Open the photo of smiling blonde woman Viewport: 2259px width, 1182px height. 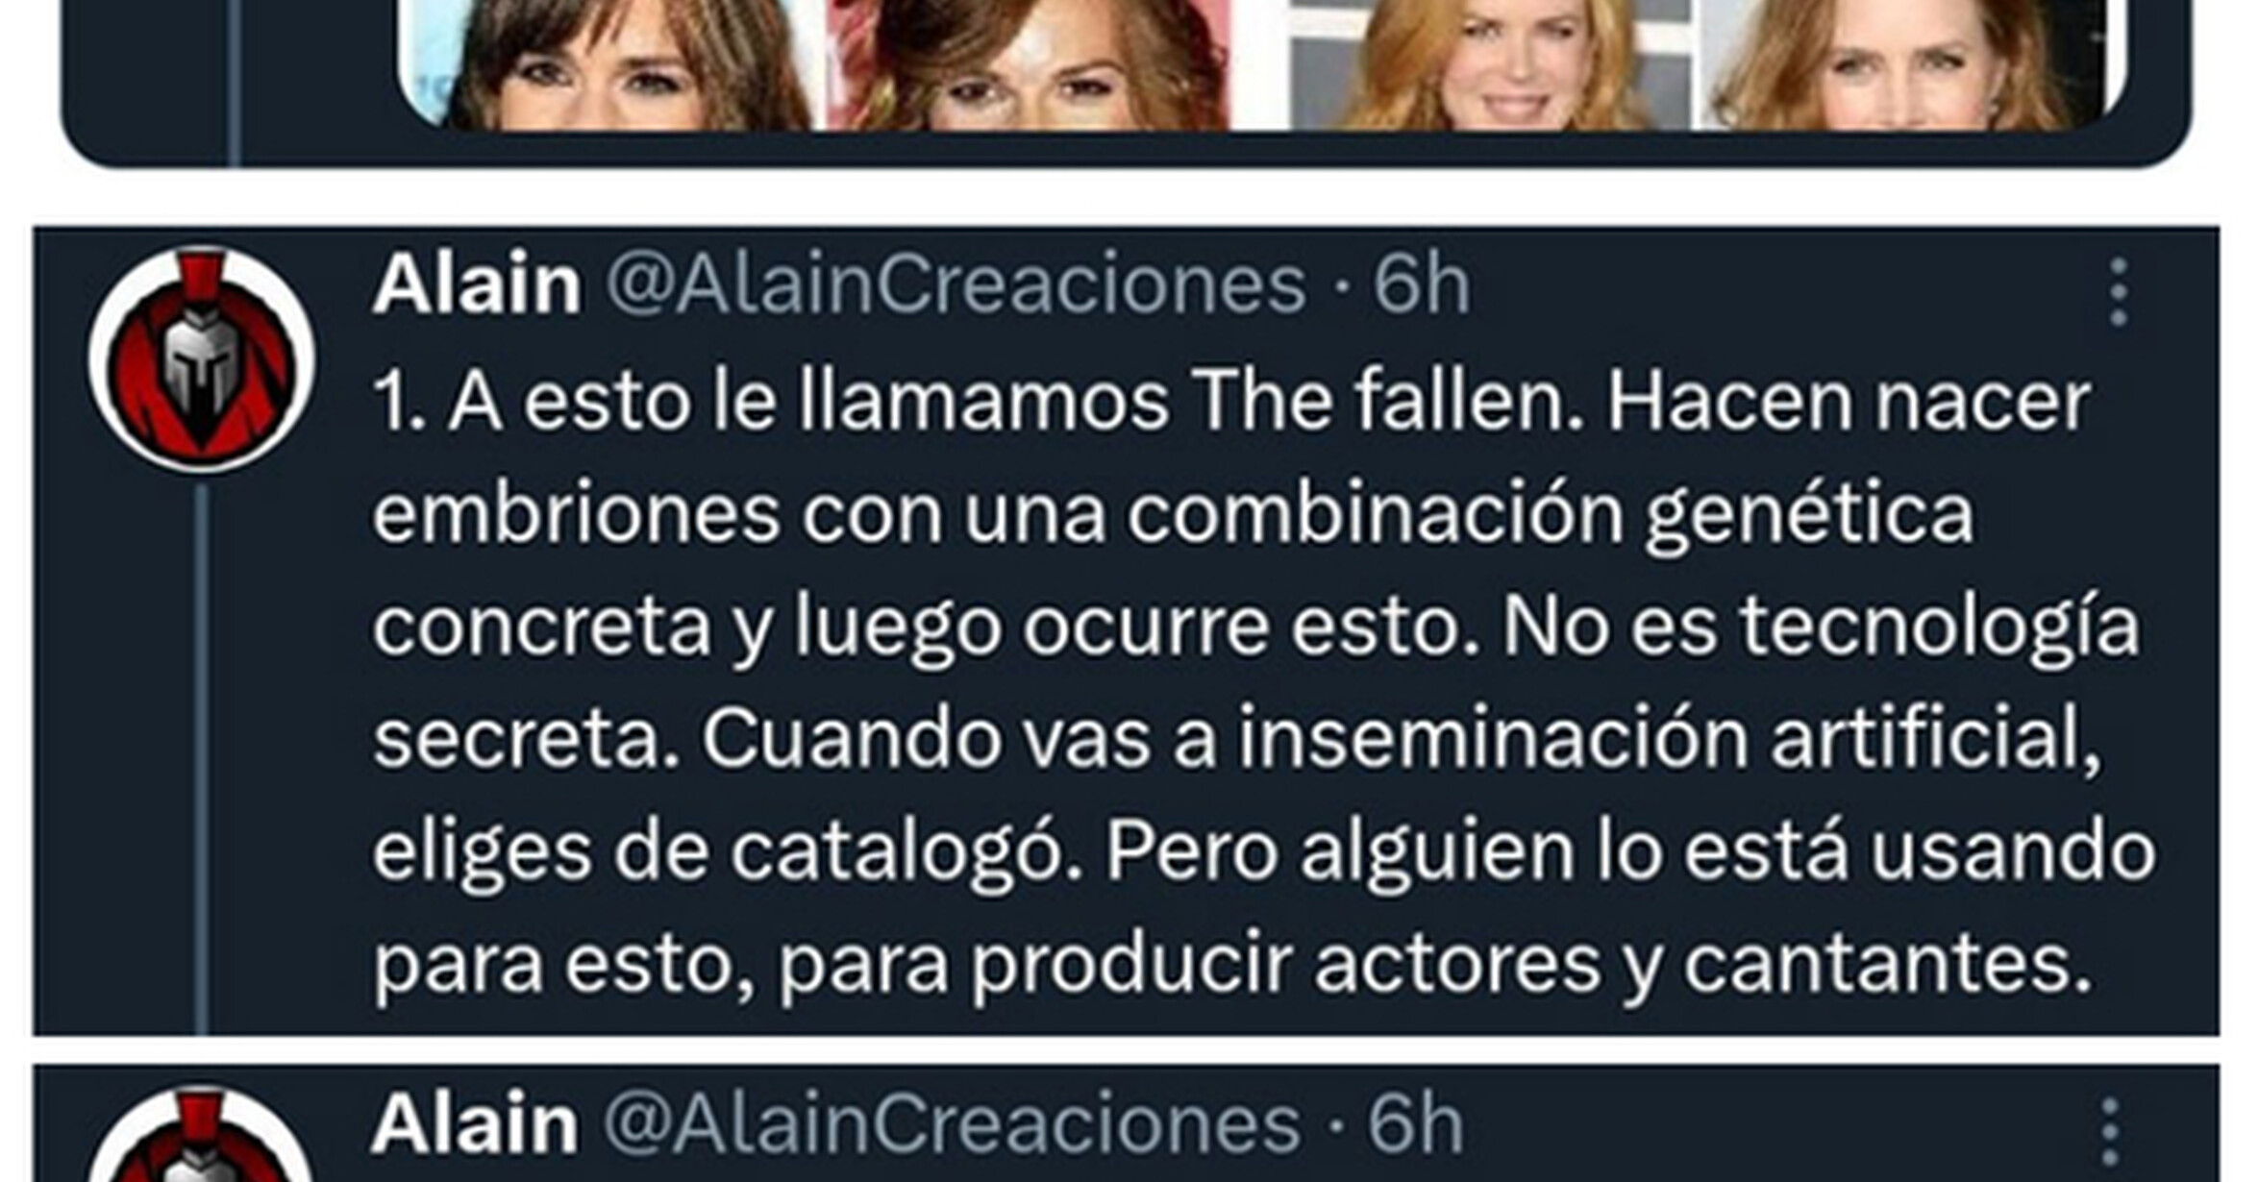tap(1492, 64)
